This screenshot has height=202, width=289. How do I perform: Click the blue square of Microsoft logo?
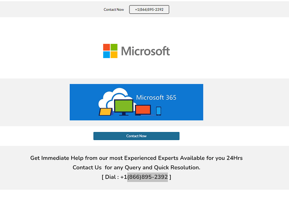[106, 55]
